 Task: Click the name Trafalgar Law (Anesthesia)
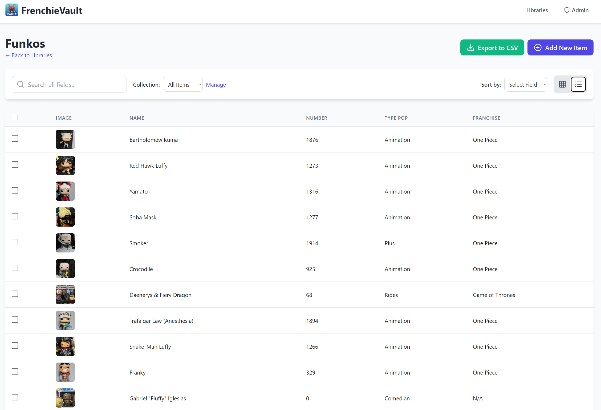pyautogui.click(x=161, y=321)
